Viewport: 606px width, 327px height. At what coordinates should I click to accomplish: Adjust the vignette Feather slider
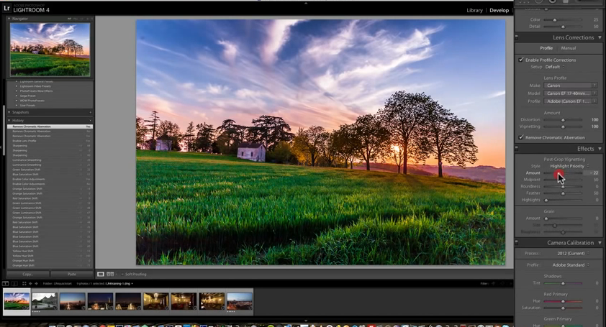click(x=563, y=193)
